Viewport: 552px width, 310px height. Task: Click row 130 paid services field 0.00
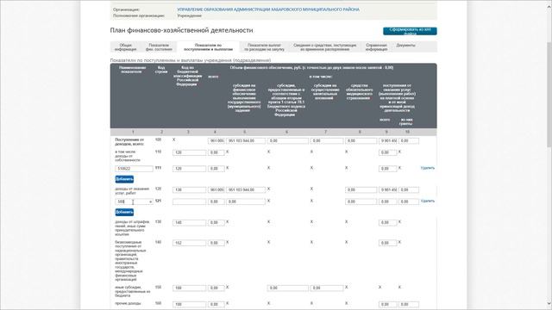tap(387, 223)
